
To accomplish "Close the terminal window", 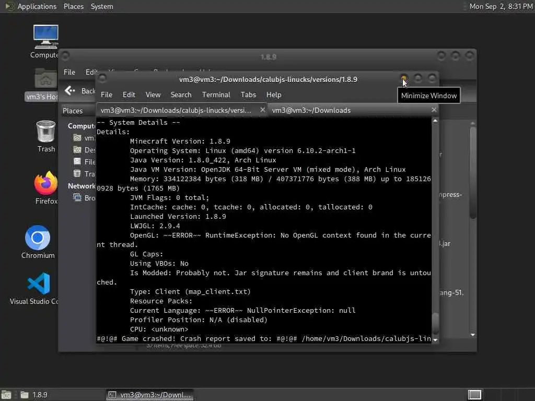I will pyautogui.click(x=432, y=78).
